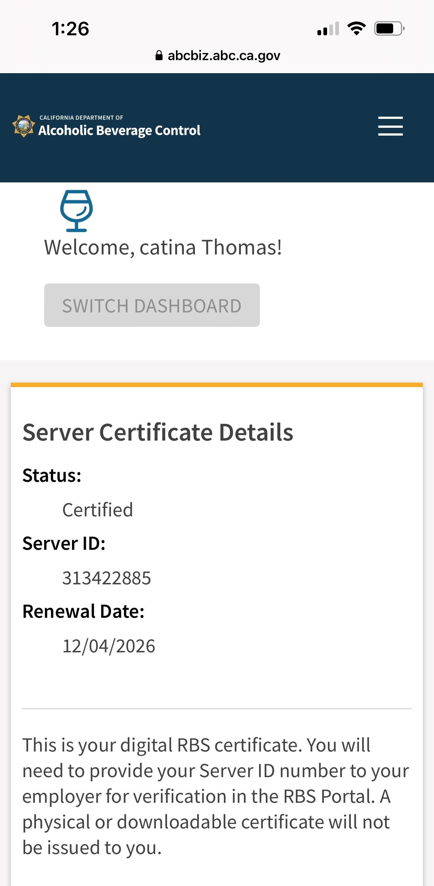The width and height of the screenshot is (434, 886).
Task: Tap the battery indicator icon
Action: [389, 29]
